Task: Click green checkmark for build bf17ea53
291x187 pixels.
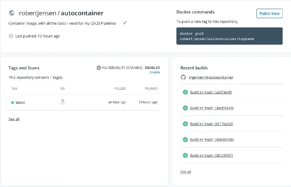Action: (x=185, y=123)
